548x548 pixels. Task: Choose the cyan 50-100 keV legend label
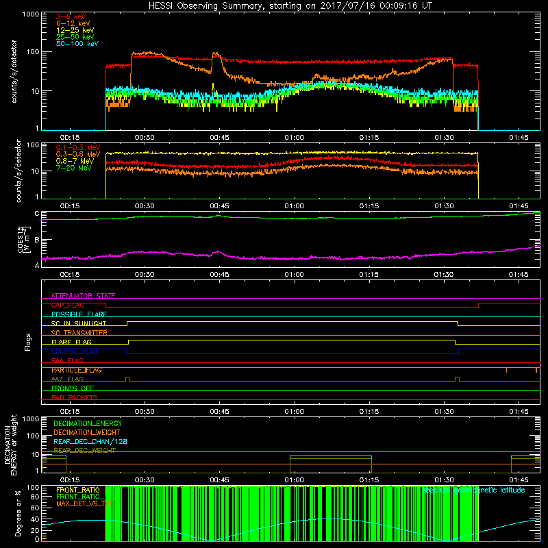click(x=77, y=44)
